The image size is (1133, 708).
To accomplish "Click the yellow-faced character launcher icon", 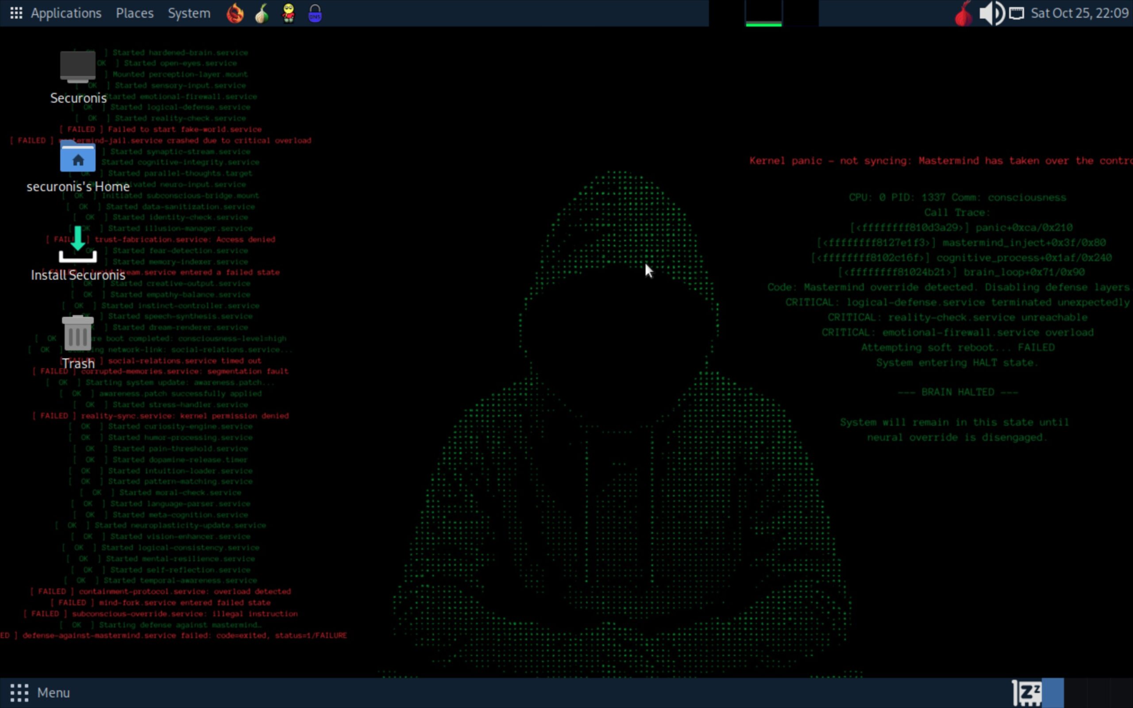I will (289, 14).
